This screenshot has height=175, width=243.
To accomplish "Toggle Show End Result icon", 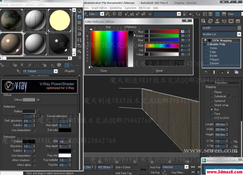I will coord(214,72).
